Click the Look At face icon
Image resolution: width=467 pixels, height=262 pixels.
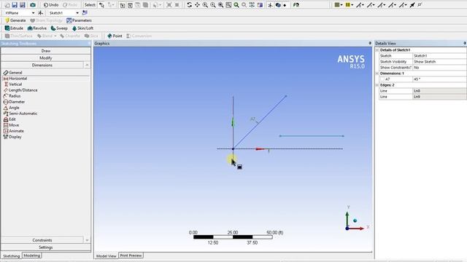point(260,5)
